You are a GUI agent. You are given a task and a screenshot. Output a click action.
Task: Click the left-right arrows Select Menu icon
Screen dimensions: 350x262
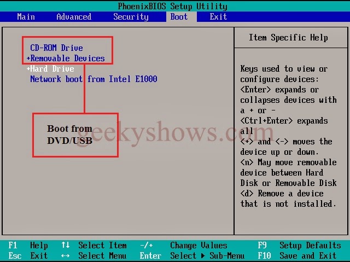[x=66, y=256]
